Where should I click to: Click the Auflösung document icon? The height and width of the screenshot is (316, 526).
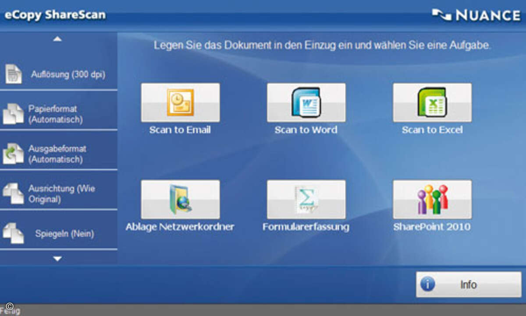13,74
